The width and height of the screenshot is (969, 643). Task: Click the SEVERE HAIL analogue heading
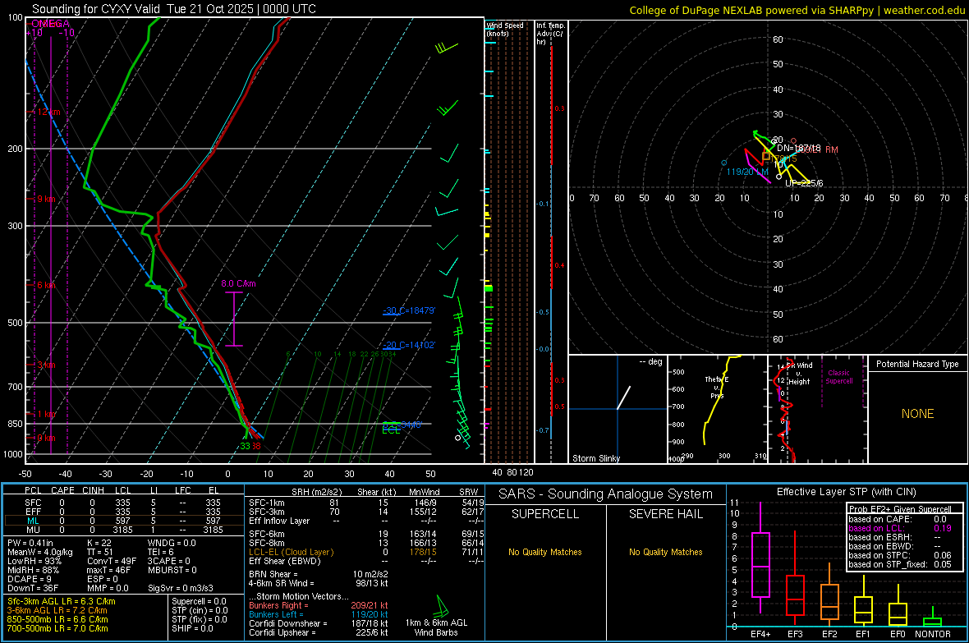point(665,514)
